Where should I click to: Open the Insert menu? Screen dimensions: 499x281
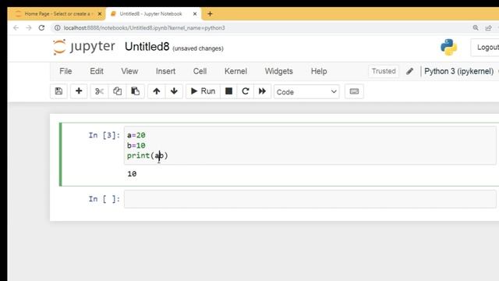point(165,71)
